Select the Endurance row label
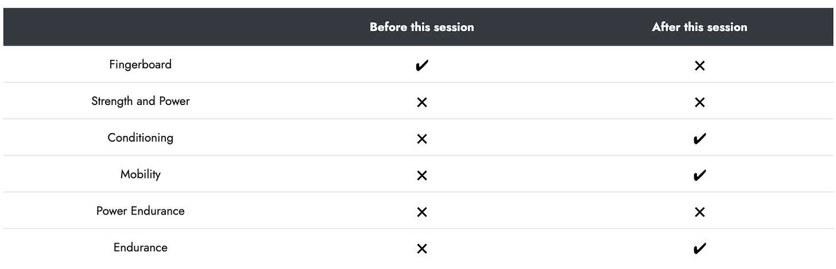 [x=140, y=248]
